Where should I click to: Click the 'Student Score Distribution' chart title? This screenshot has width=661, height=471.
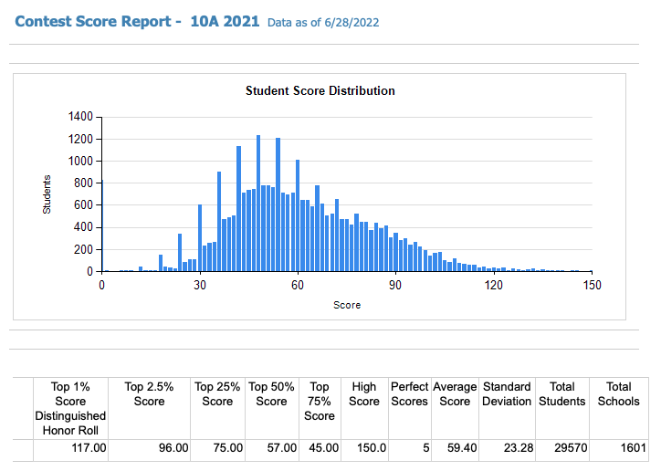pyautogui.click(x=320, y=90)
